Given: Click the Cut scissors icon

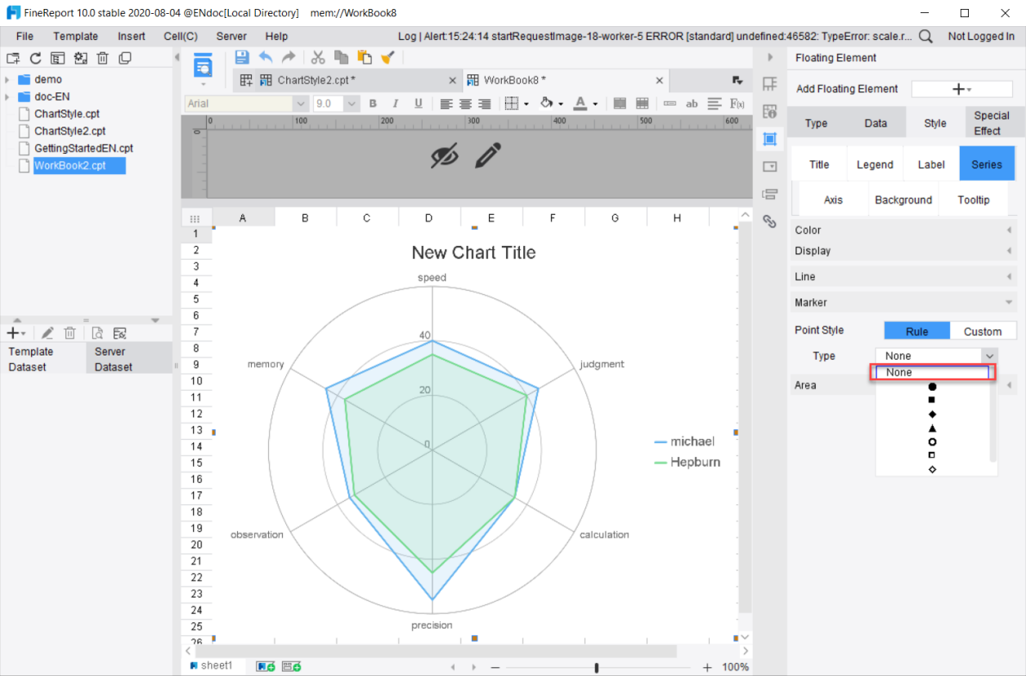Looking at the screenshot, I should click(318, 57).
